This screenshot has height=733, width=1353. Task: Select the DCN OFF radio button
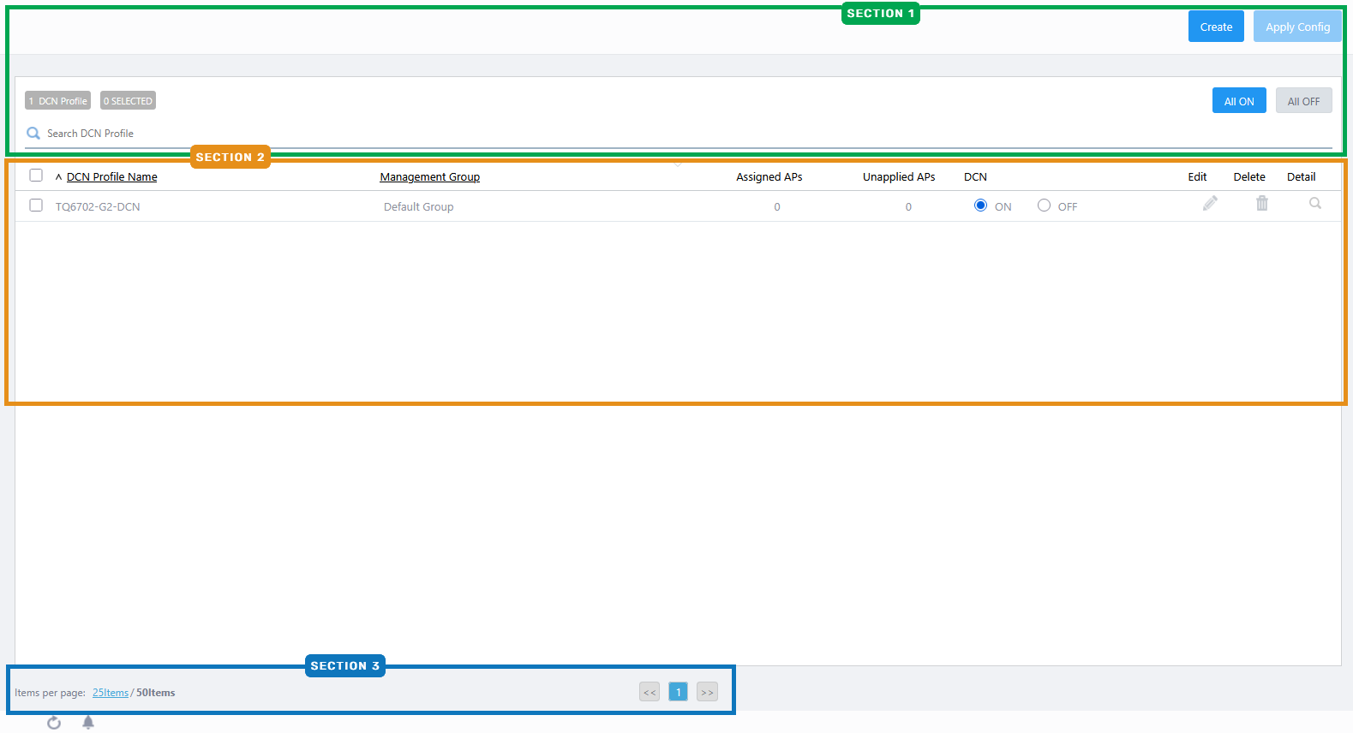pos(1044,206)
